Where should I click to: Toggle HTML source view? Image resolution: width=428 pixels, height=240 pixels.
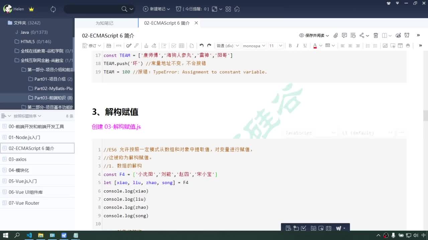119,46
